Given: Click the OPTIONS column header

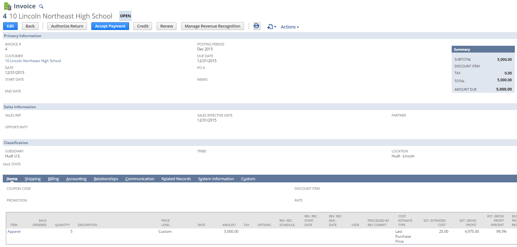Looking at the screenshot, I should 264,225.
